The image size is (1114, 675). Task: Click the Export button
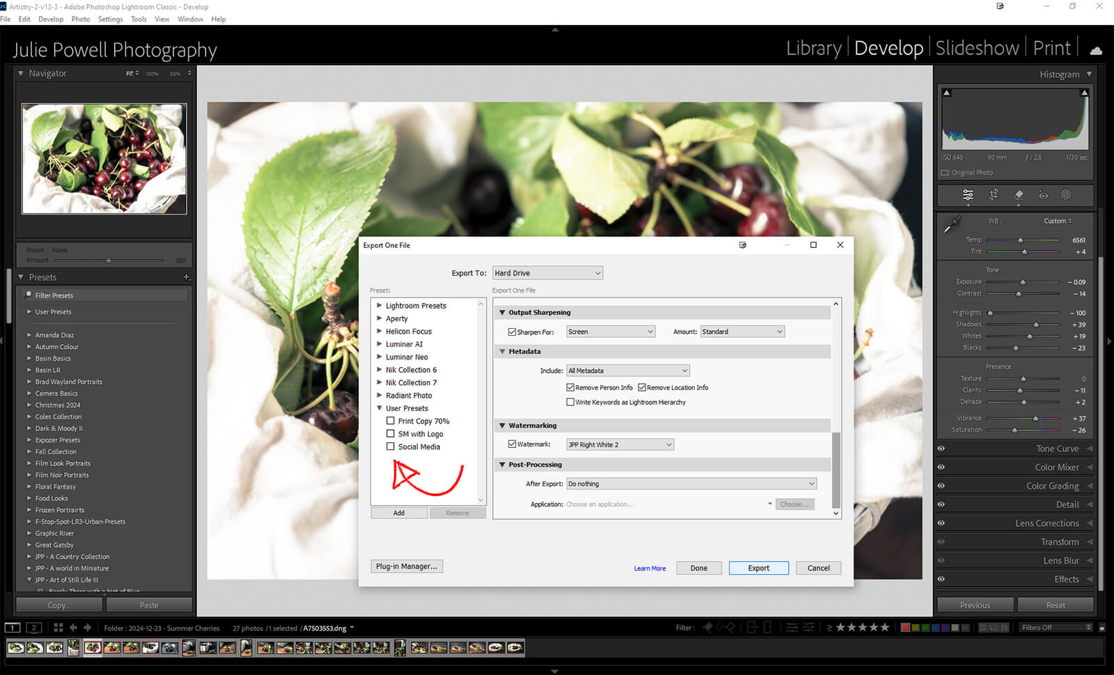click(x=758, y=568)
